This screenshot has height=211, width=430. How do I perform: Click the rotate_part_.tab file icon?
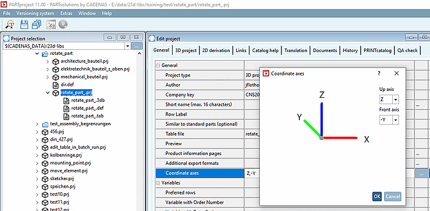(x=66, y=116)
